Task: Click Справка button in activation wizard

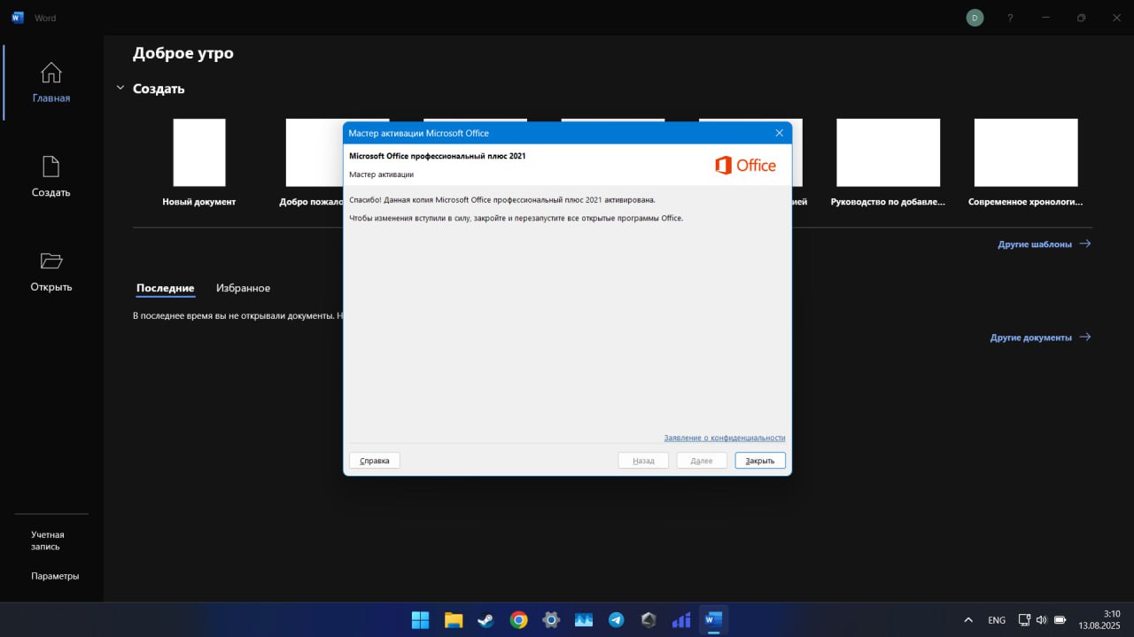Action: point(375,461)
